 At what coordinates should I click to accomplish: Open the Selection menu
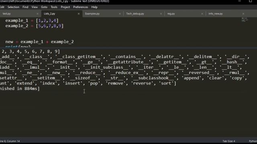click(13, 7)
